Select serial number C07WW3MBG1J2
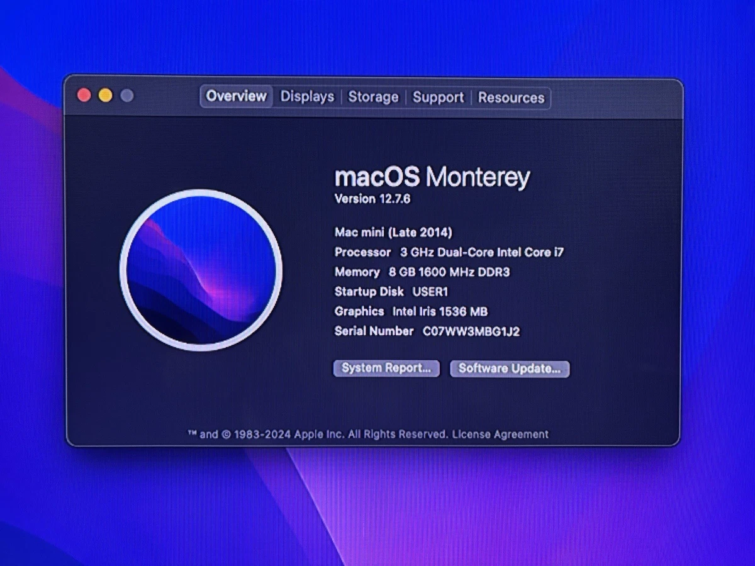 coord(471,331)
